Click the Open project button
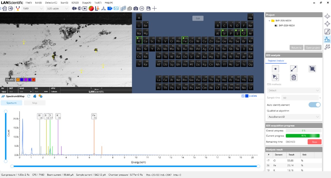The image size is (331, 178). [x=313, y=48]
